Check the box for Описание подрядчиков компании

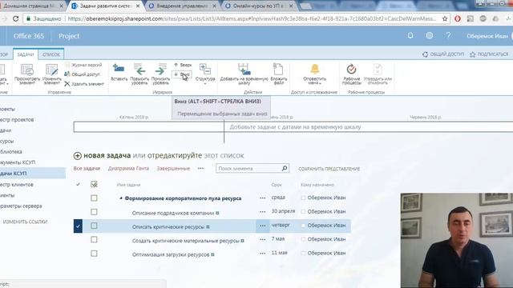coord(94,212)
